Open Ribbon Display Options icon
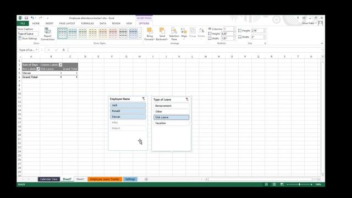This screenshot has width=352, height=198. (x=304, y=18)
